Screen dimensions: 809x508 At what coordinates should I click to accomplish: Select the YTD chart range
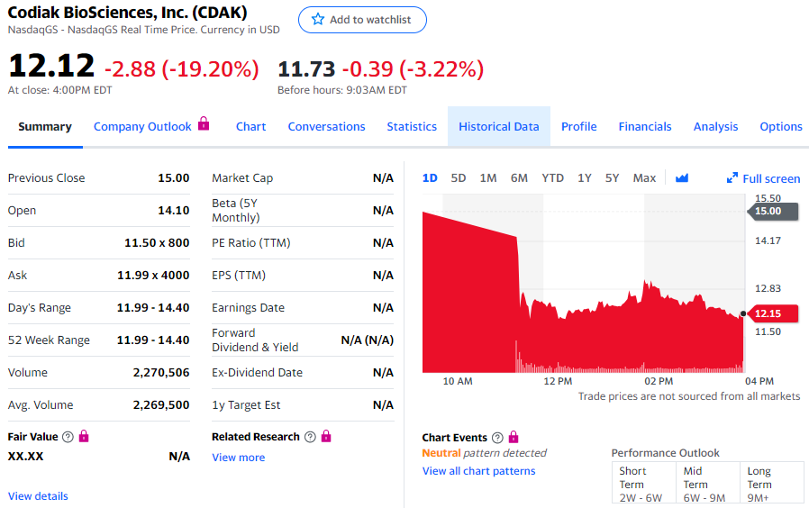tap(552, 178)
